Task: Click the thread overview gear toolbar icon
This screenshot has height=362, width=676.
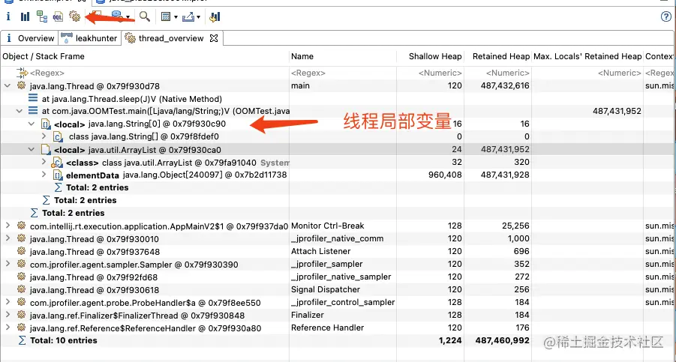Action: (74, 16)
